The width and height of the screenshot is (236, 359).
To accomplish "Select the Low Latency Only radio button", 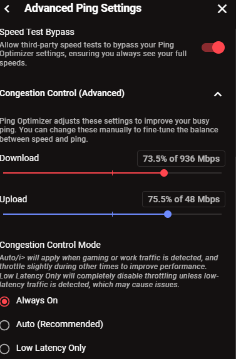I will [x=4, y=348].
